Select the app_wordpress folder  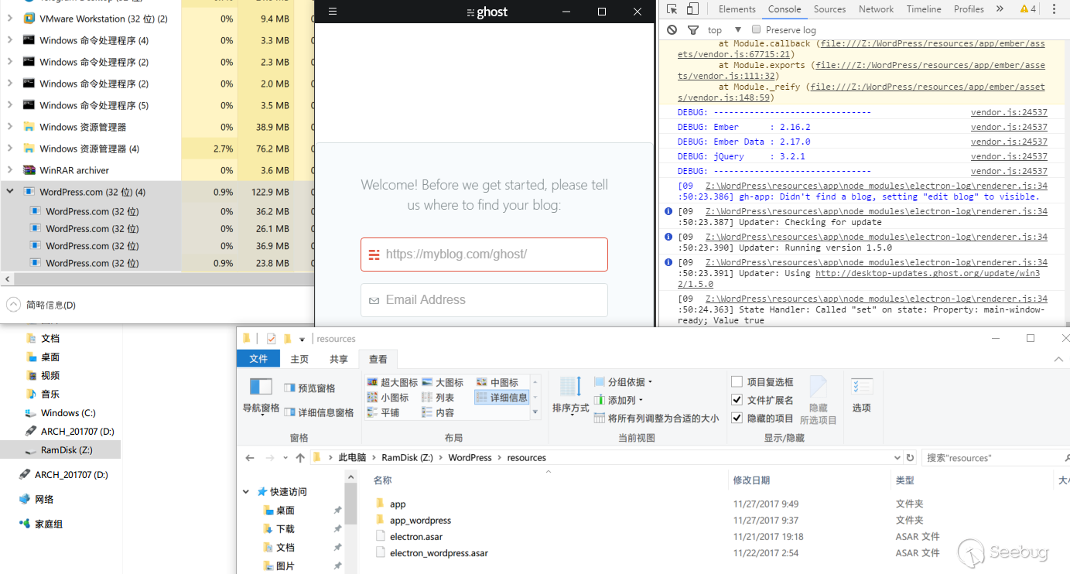pos(420,521)
